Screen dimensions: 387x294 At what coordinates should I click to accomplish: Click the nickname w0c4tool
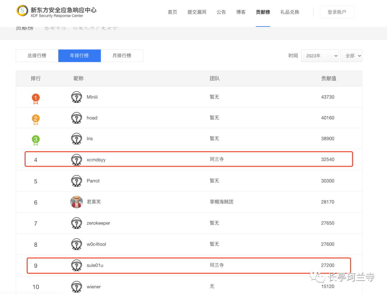click(96, 244)
